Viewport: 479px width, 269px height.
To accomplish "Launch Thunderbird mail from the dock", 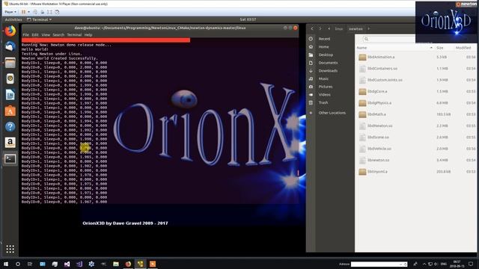I will (10, 46).
